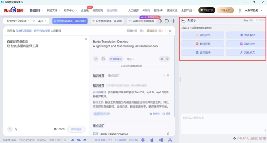Open source language dropdown 检测到中文(简体)
This screenshot has height=143, width=267.
18,21
